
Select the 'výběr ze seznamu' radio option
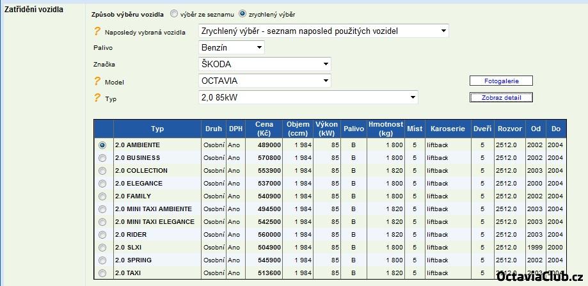(x=174, y=13)
